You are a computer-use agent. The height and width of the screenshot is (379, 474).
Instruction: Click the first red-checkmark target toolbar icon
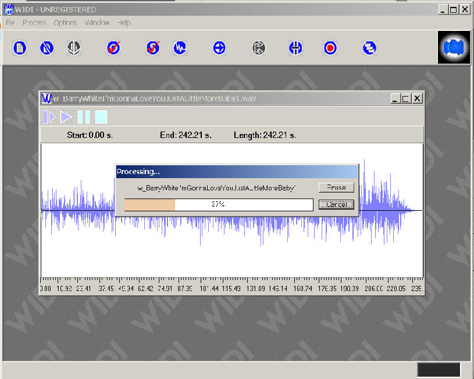tap(113, 48)
